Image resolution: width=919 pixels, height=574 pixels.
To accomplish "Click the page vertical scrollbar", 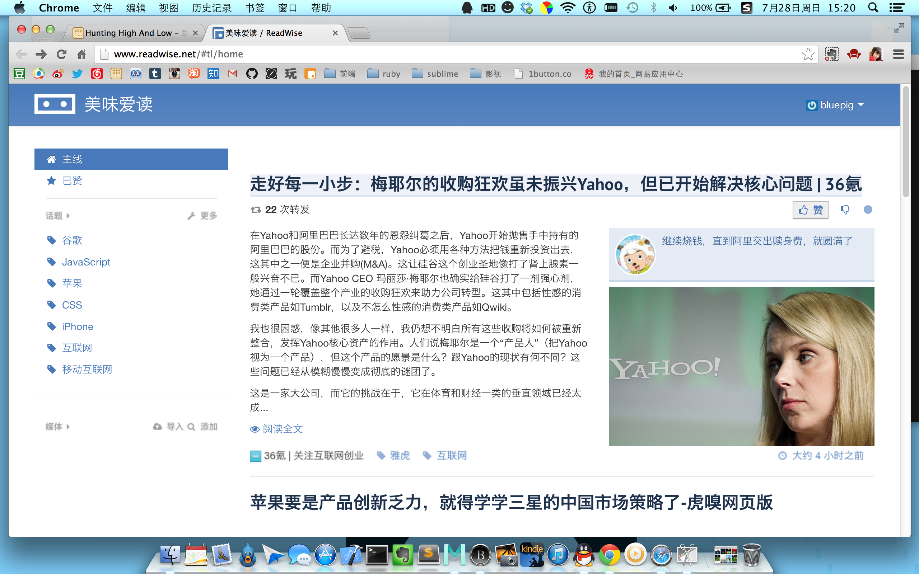I will (x=906, y=141).
